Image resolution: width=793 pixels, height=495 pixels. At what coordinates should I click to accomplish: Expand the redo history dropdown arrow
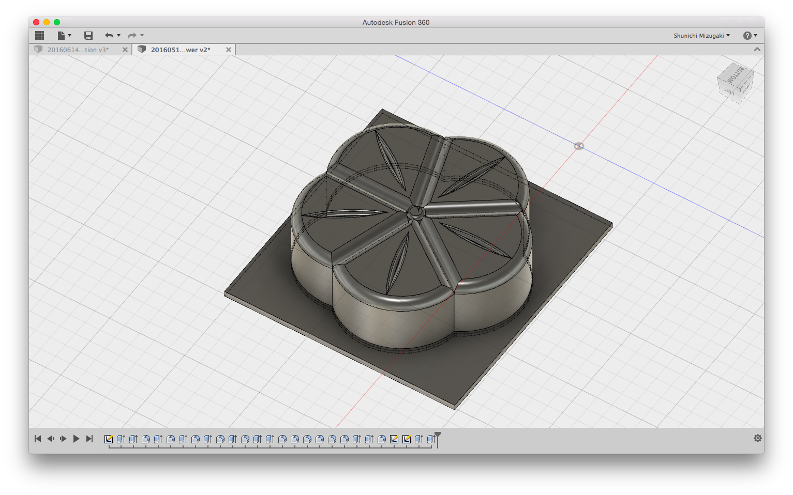142,35
